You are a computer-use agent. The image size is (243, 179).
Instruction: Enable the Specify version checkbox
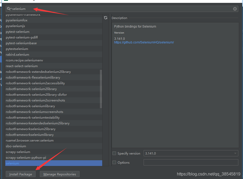point(114,153)
